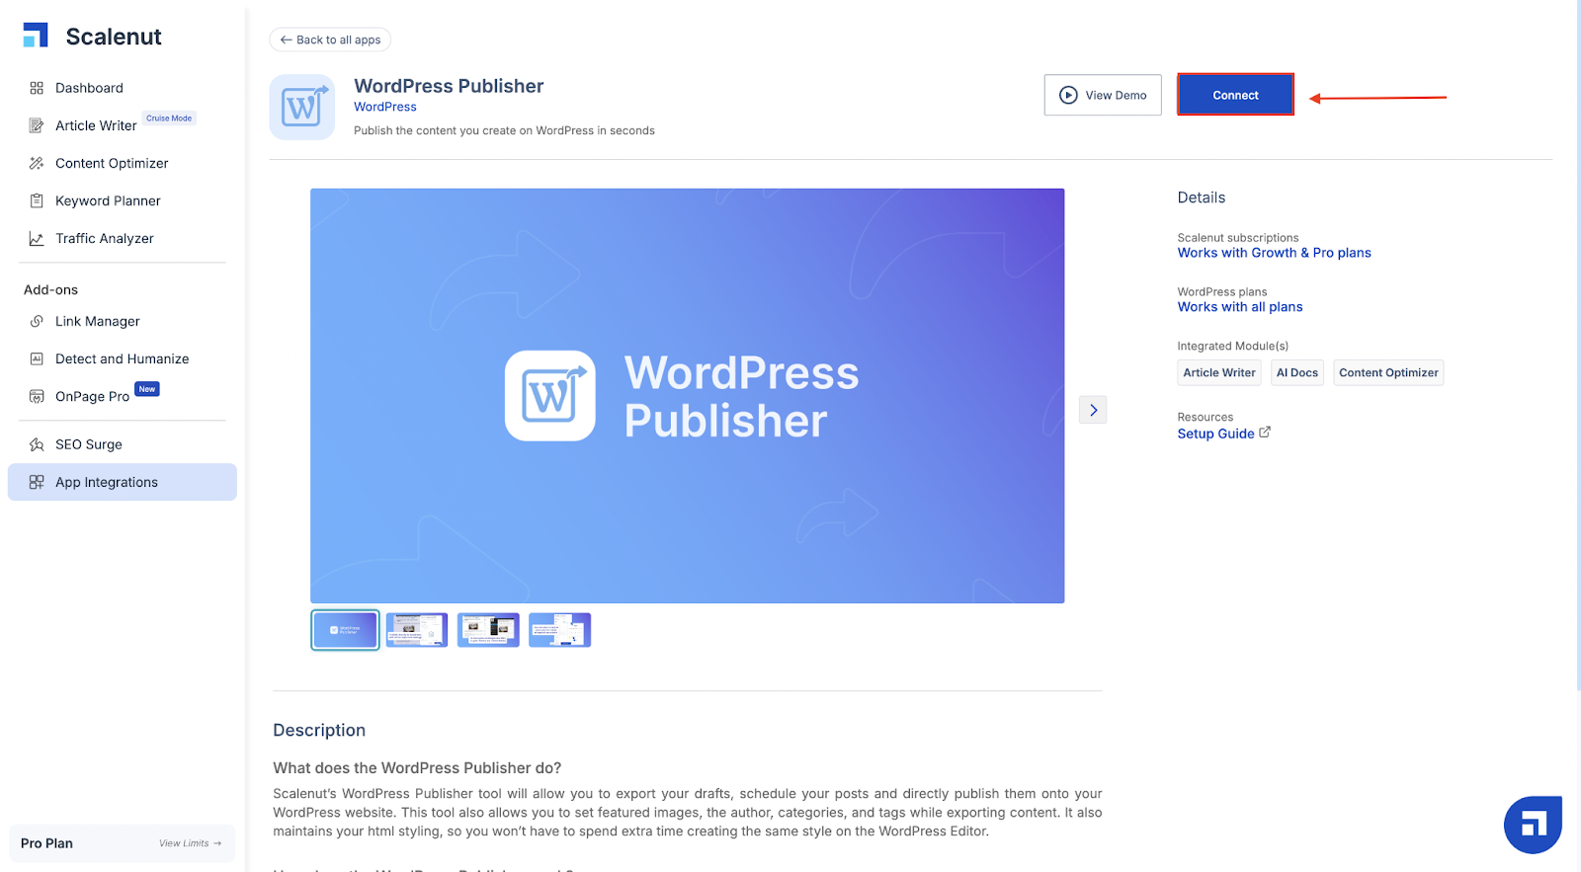Viewport: 1581px width, 872px height.
Task: Click the New badge on OnPage Pro
Action: click(x=147, y=389)
